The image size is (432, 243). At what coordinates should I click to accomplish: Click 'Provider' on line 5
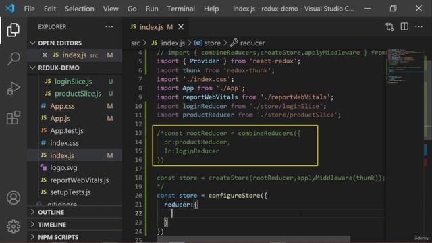pos(205,61)
